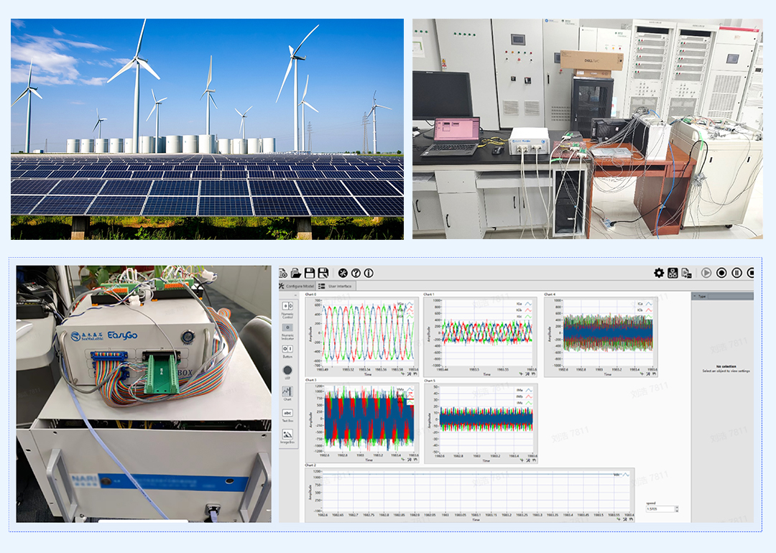The width and height of the screenshot is (776, 553).
Task: Collapse the Type properties panel header
Action: pos(695,296)
